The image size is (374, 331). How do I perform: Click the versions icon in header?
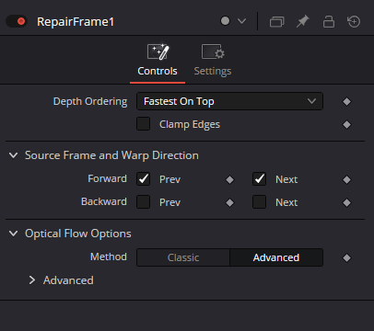point(276,22)
